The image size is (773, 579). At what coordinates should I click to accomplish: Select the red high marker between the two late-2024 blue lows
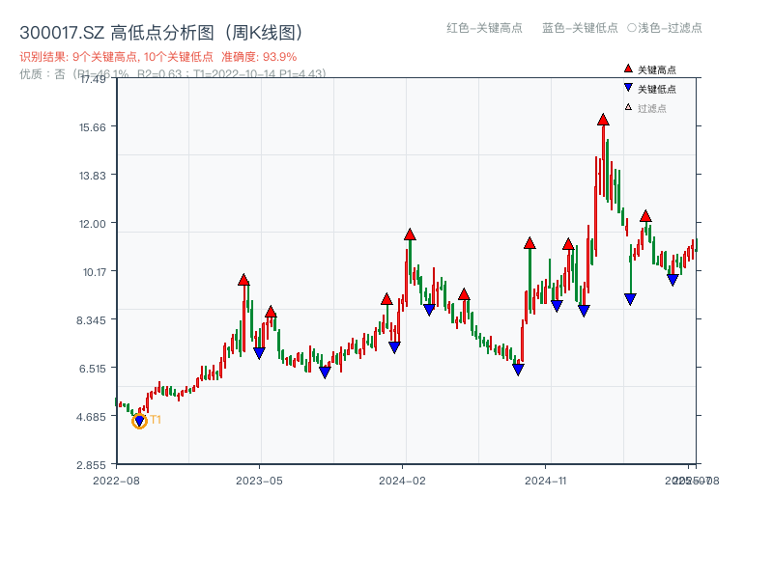(568, 244)
